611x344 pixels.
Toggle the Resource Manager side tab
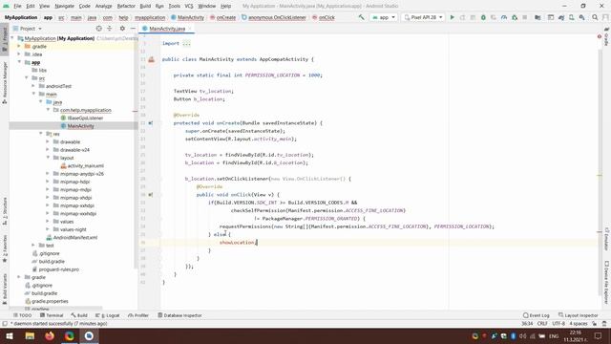pyautogui.click(x=5, y=82)
